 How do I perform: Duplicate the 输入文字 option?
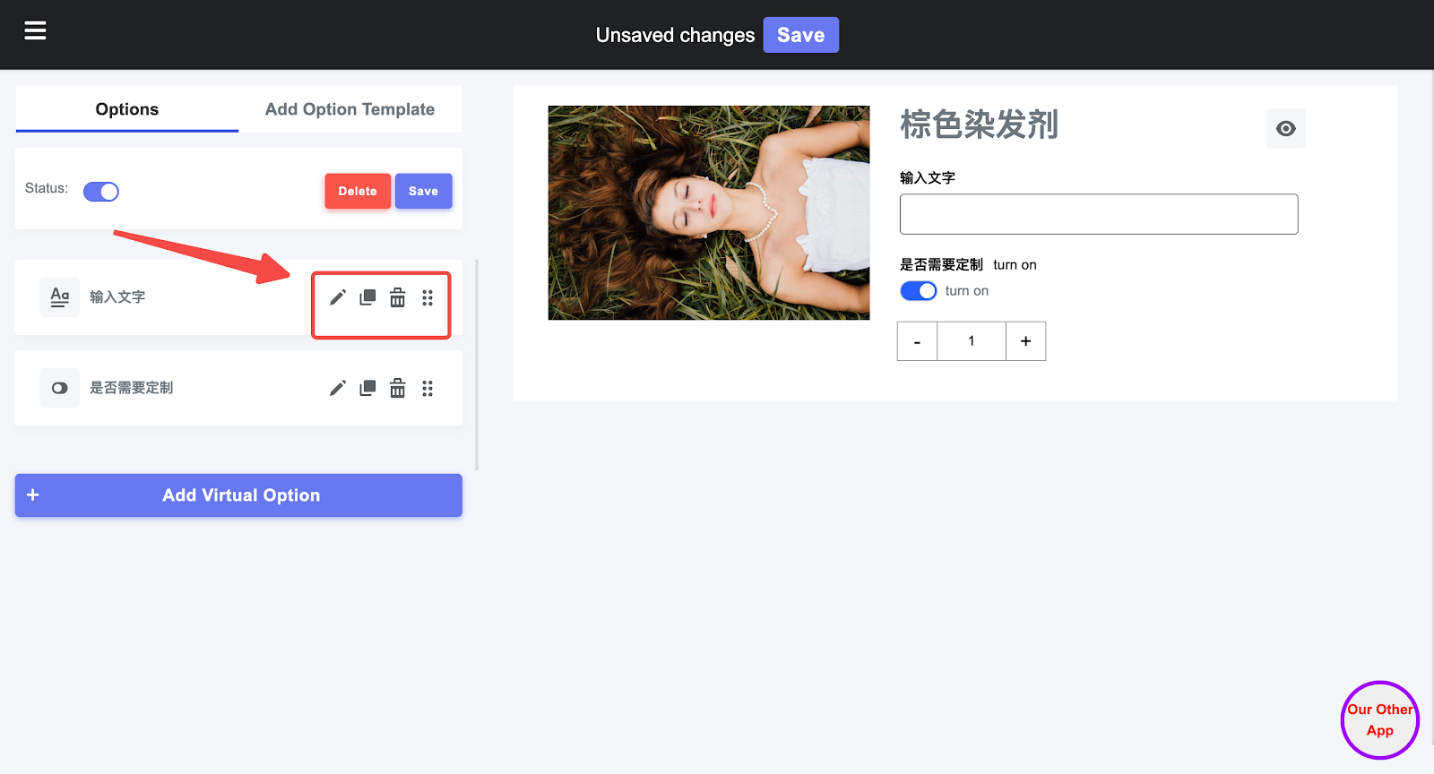point(367,297)
